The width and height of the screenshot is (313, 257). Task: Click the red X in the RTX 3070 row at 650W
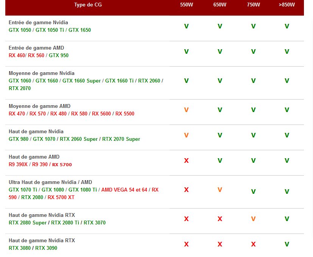[220, 219]
